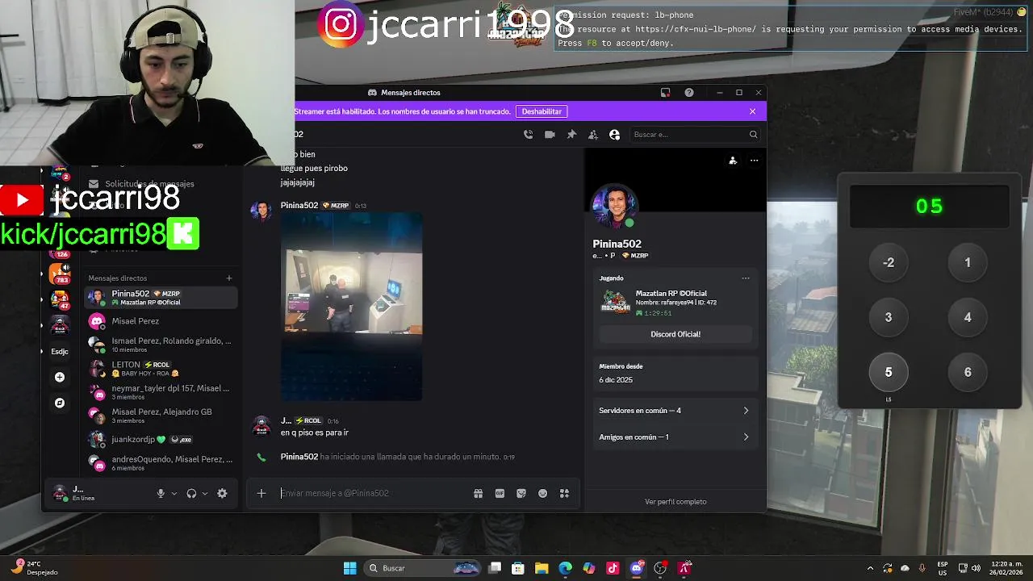This screenshot has height=581, width=1033.
Task: Open the gift icon in message bar
Action: coord(478,493)
